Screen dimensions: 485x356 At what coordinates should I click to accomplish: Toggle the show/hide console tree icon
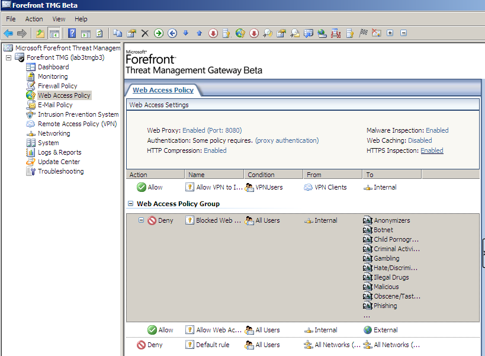tap(54, 33)
